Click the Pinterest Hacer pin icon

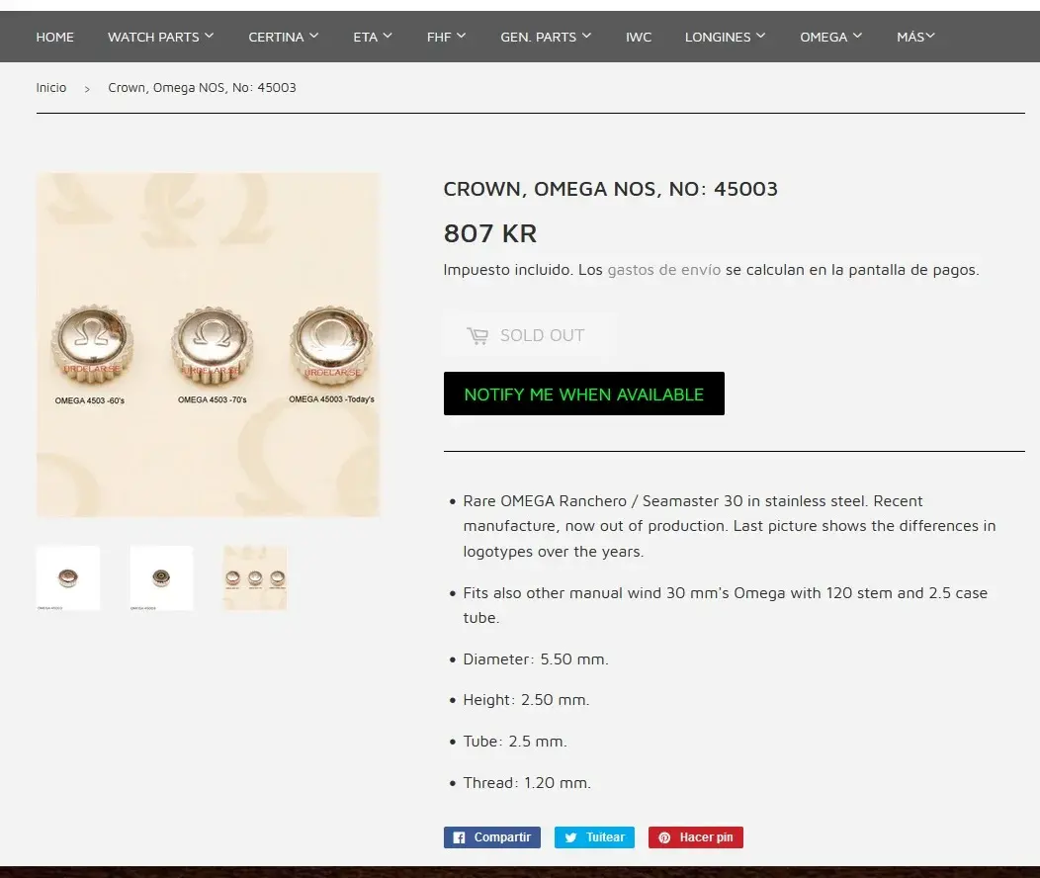pyautogui.click(x=664, y=837)
